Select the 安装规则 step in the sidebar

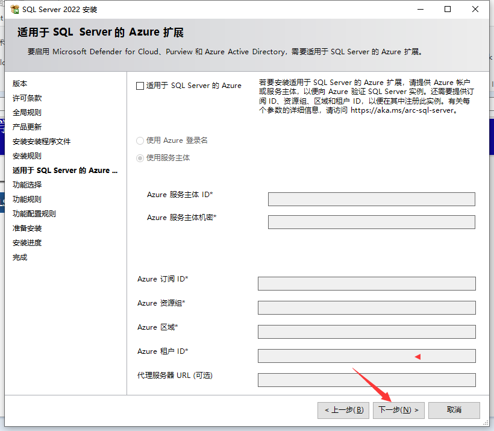click(x=27, y=156)
